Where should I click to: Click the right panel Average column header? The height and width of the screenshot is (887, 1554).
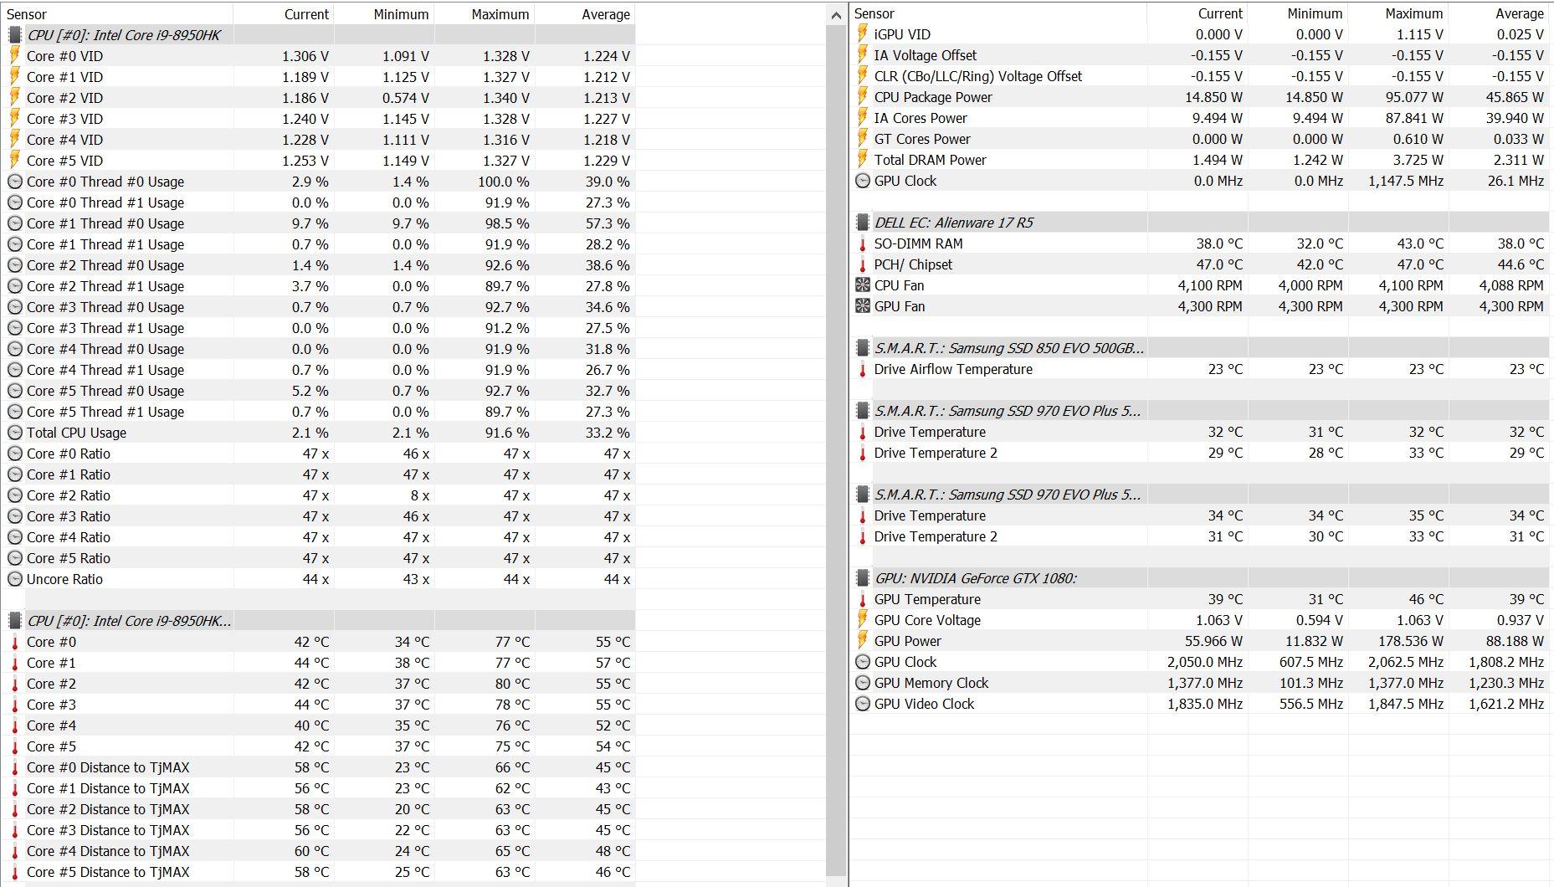(x=1500, y=13)
